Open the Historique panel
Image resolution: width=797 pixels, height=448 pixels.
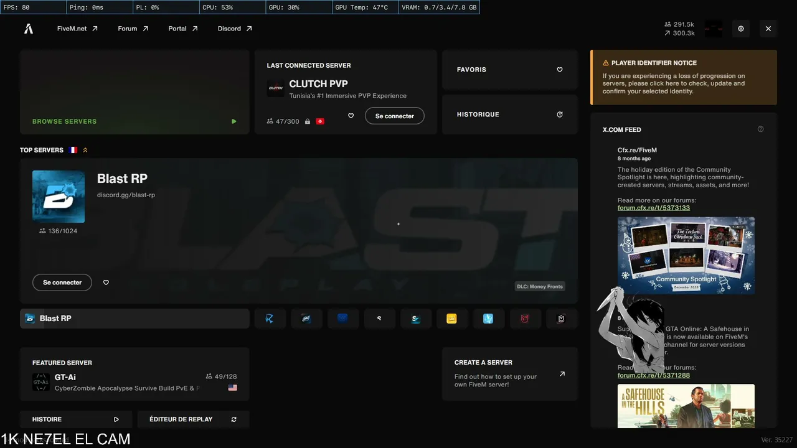(510, 114)
